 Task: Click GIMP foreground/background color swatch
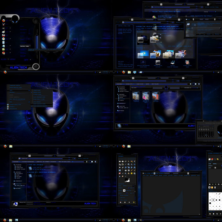(127, 180)
